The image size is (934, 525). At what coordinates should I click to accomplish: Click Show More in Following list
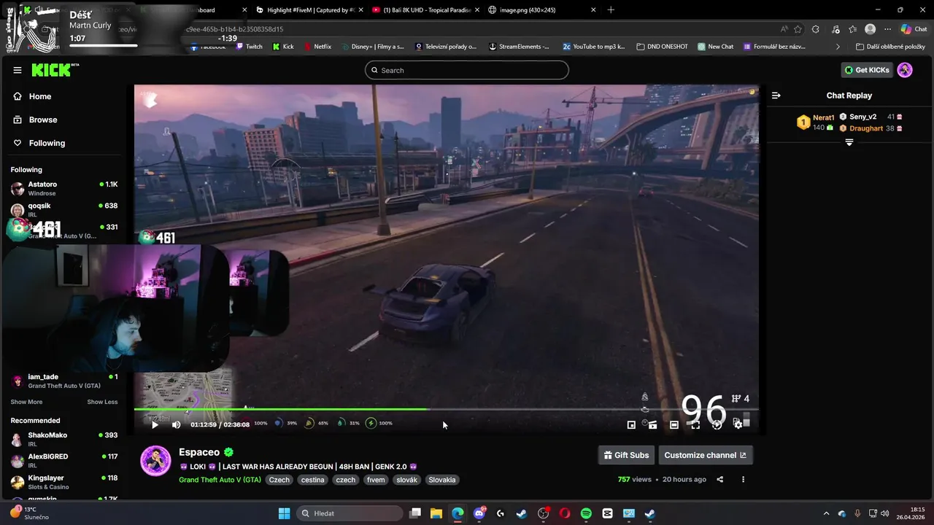26,402
